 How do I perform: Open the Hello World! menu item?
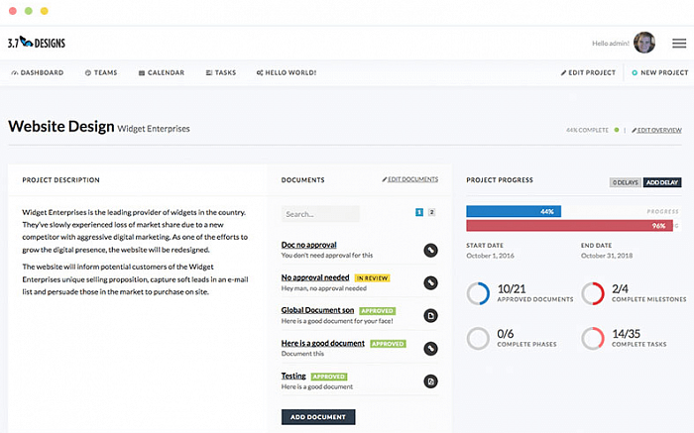pyautogui.click(x=287, y=72)
